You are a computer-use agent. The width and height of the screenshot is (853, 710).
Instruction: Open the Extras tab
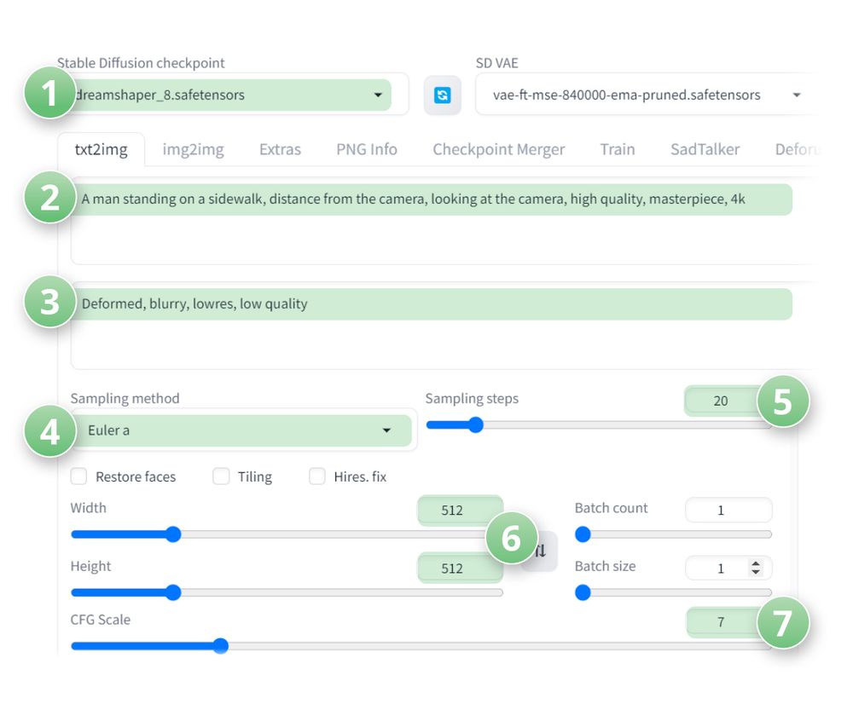(280, 150)
